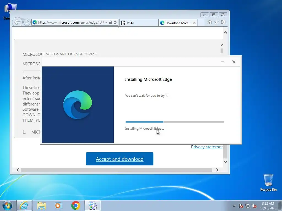Click the installer program taskbar icon
Viewport: 282px width, 211px height.
pyautogui.click(x=93, y=206)
